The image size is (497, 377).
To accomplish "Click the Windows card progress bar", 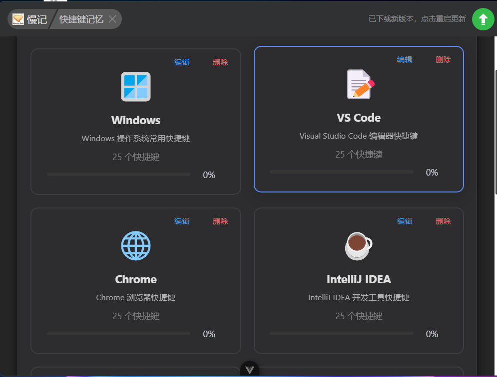I will pyautogui.click(x=118, y=175).
